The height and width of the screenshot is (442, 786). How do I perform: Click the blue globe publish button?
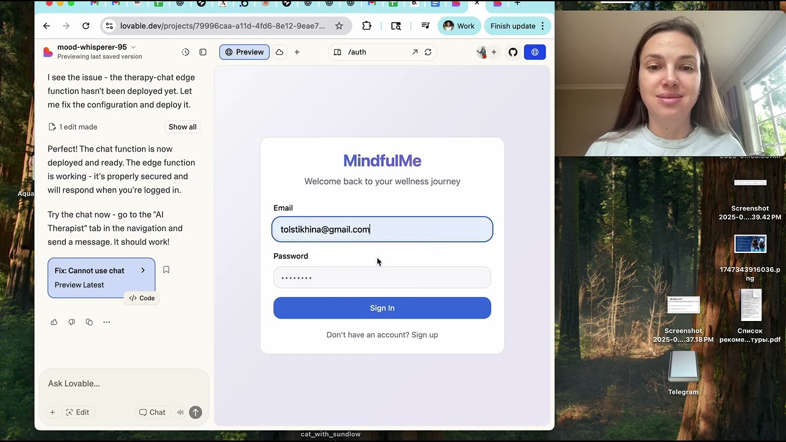(x=535, y=52)
